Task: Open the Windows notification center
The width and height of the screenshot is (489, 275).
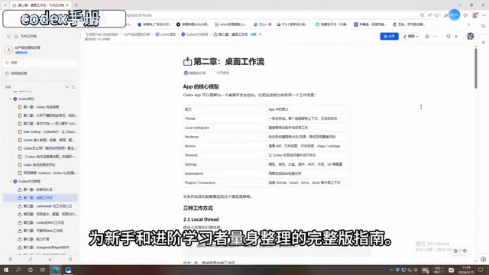Action: [481, 270]
